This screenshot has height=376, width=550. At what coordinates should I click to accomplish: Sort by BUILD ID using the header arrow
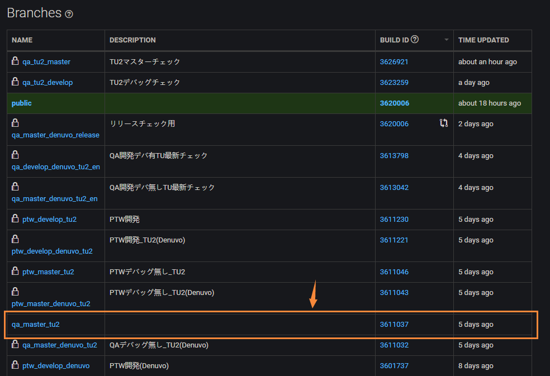click(x=446, y=40)
